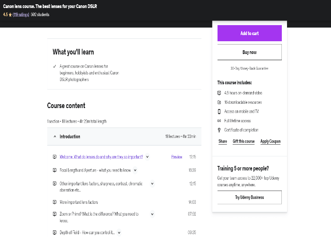Click the 18:39 duration of Focal Length lecture
Screen dimensions: 331x237
192,170
